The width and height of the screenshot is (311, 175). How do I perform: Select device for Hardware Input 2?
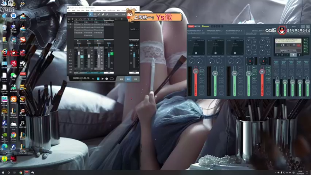click(x=212, y=33)
